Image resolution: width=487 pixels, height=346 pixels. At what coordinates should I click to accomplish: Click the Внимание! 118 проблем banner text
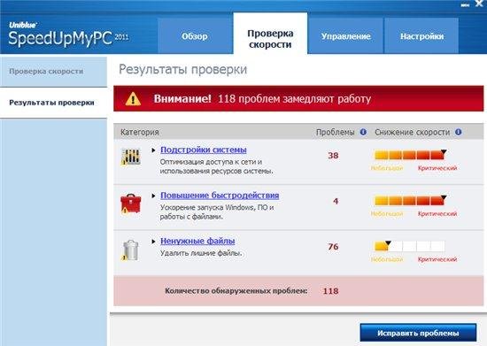(x=262, y=99)
